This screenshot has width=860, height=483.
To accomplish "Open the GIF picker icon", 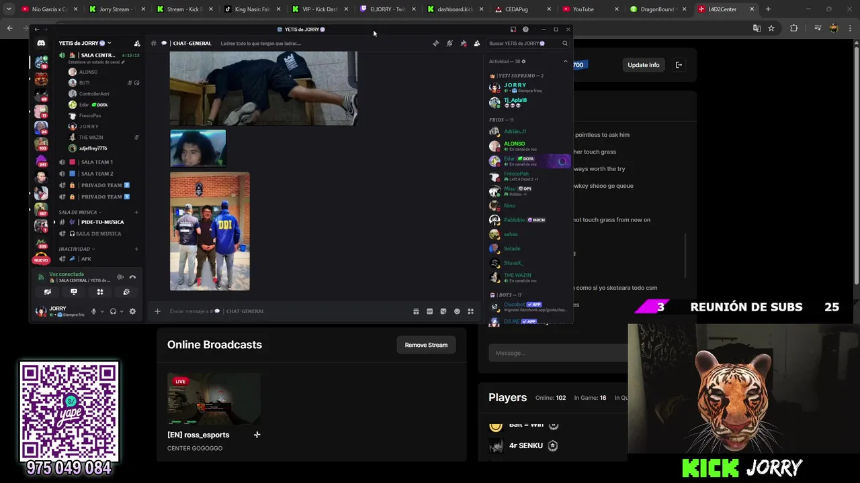I will 429,311.
